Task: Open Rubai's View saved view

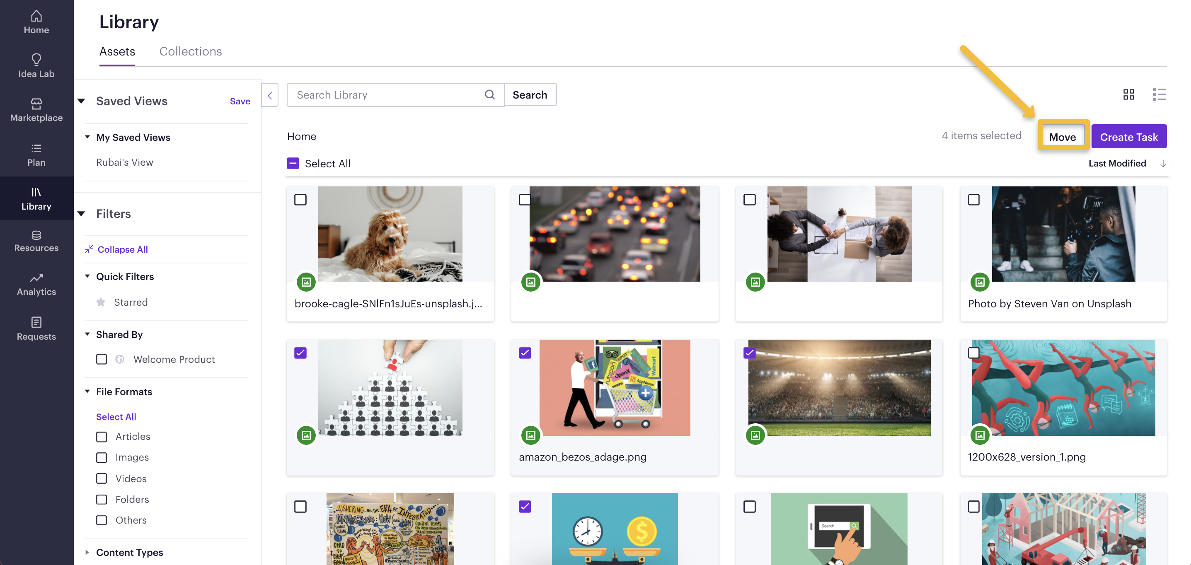Action: [124, 162]
